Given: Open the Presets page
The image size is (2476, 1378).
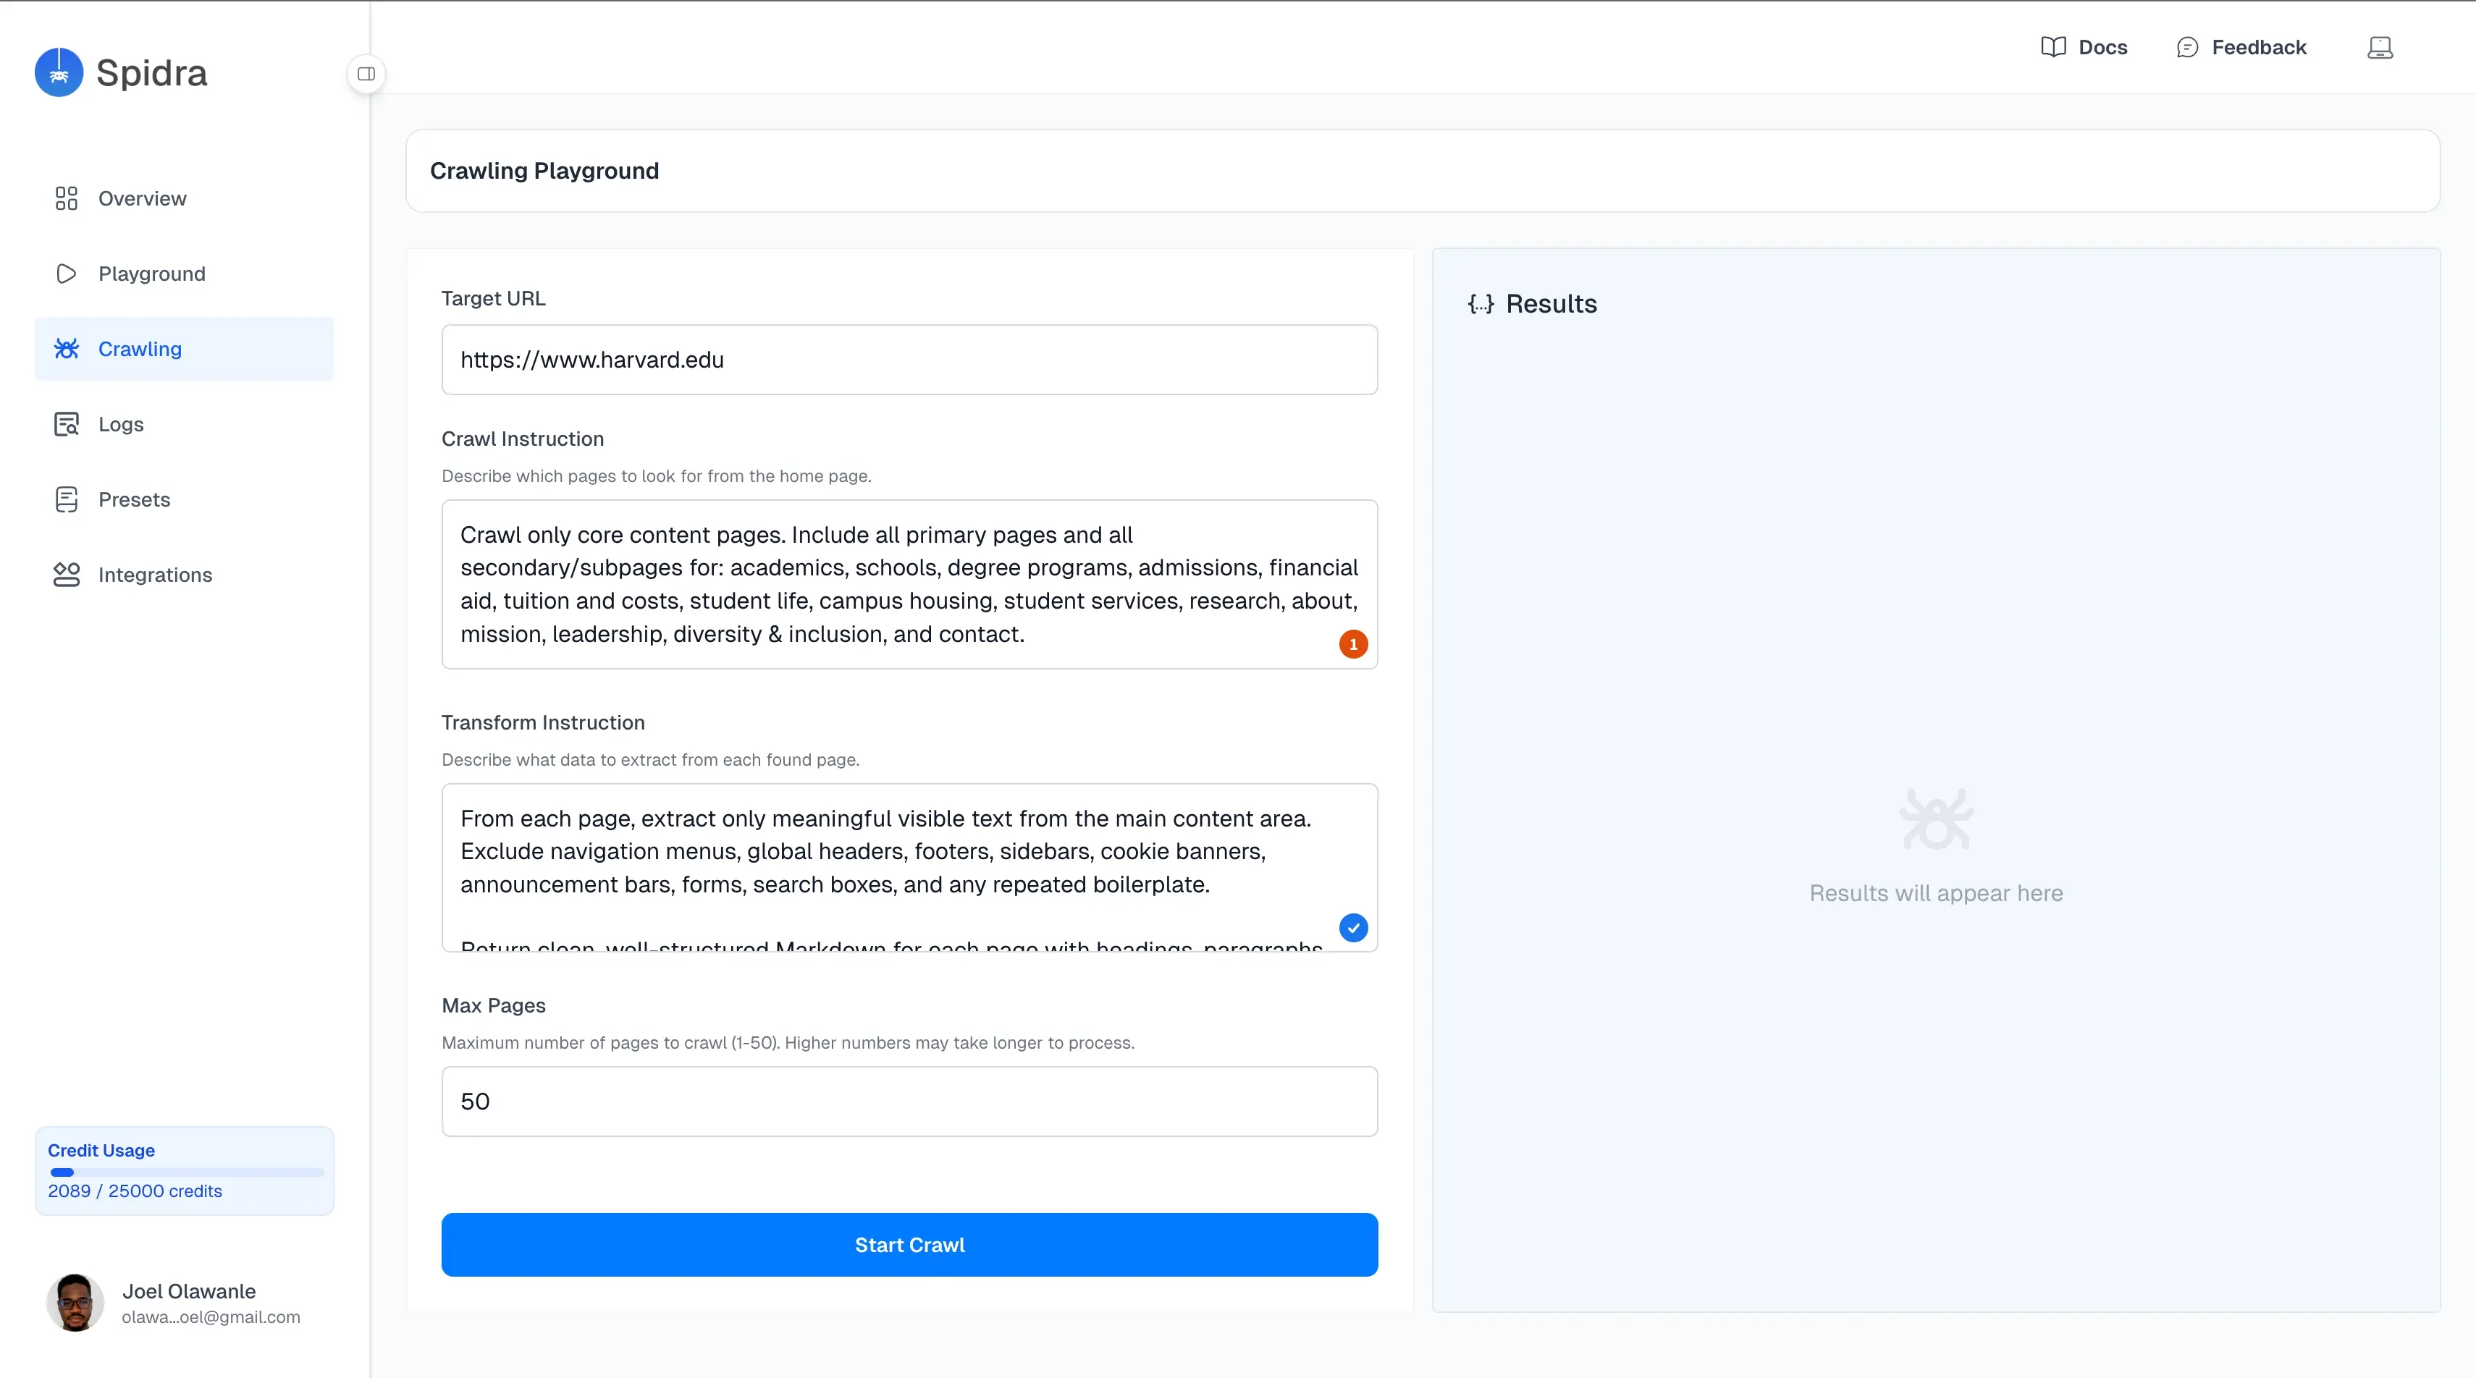Looking at the screenshot, I should [134, 499].
